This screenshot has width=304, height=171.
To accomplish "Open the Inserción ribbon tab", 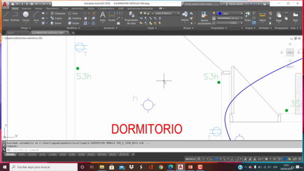I will pyautogui.click(x=27, y=9).
